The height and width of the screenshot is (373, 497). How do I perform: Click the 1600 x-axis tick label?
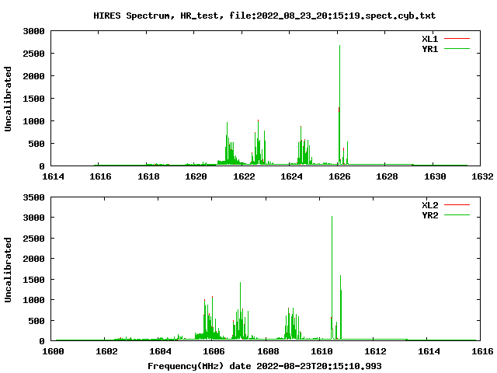click(53, 351)
